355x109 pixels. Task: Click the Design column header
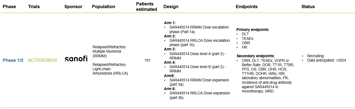171,7
